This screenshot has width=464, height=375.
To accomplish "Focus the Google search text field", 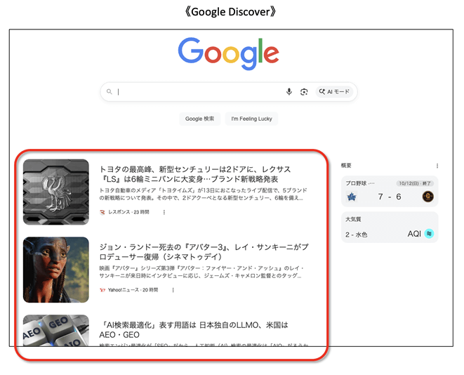I will coord(197,92).
